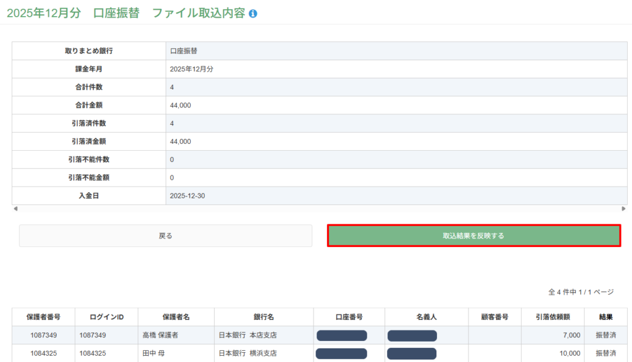Screen dimensions: 632x362
Task: Click 日本銀行 本店支店 bank cell
Action: pyautogui.click(x=247, y=335)
